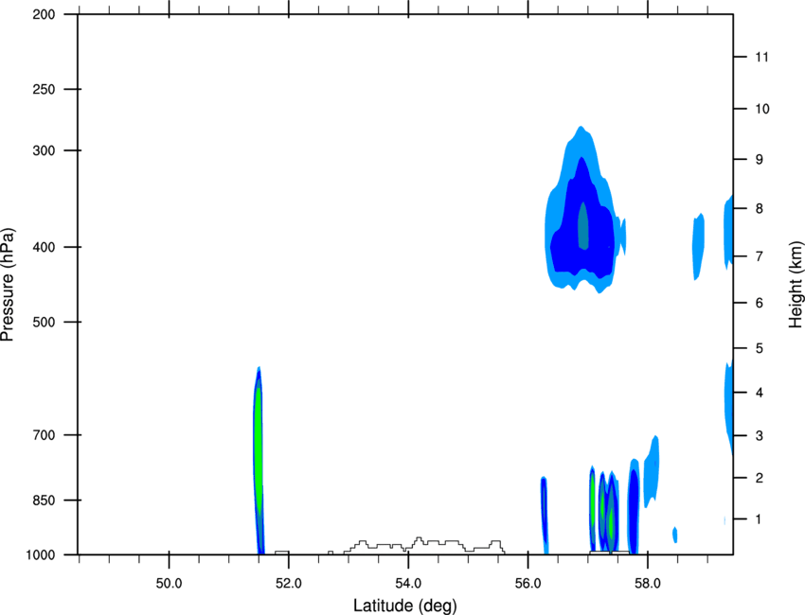Pick the 9 km height label
The image size is (805, 615).
[x=760, y=160]
